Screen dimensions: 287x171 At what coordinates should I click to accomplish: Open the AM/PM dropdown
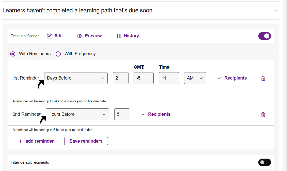(x=195, y=78)
